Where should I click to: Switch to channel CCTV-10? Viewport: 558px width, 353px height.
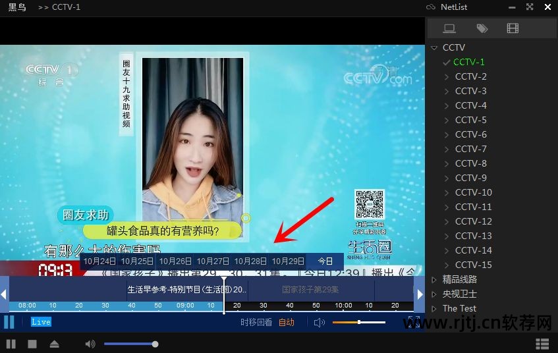[x=473, y=192]
